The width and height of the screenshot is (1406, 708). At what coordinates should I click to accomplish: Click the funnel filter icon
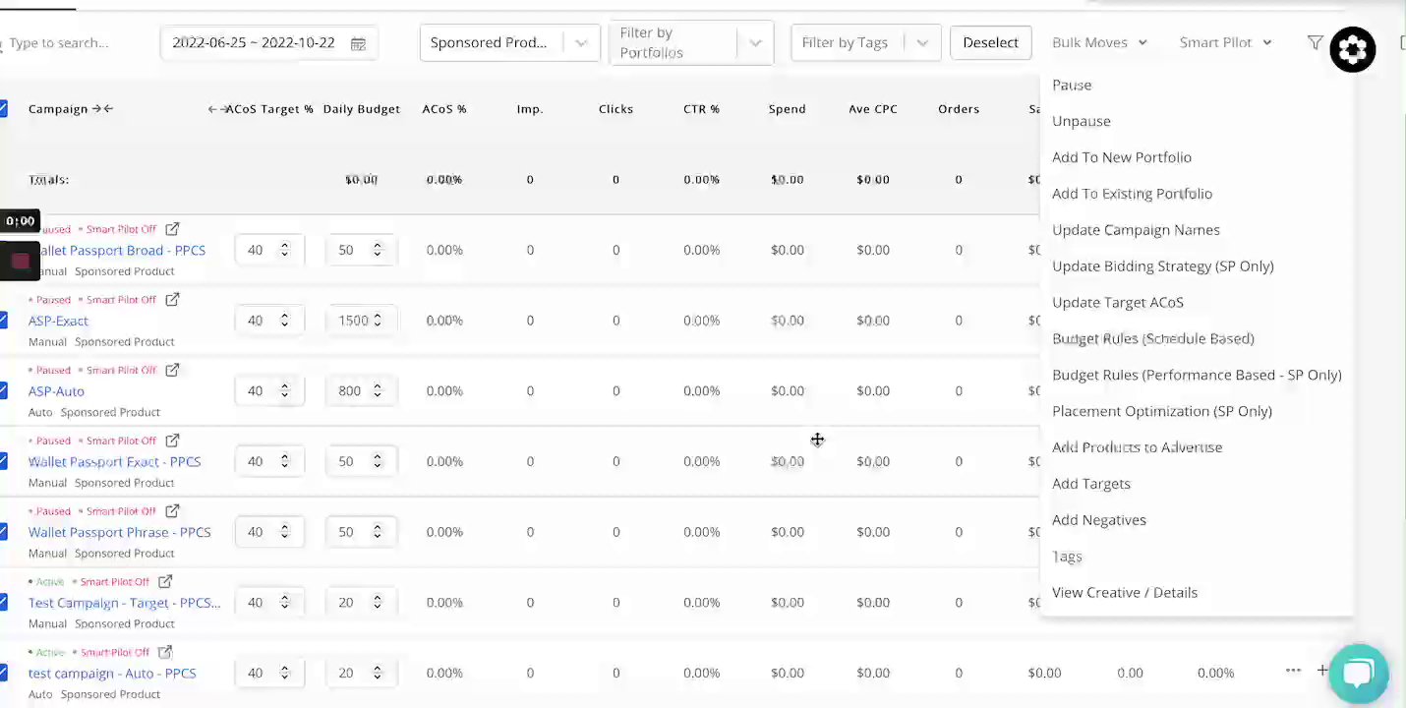[1315, 42]
